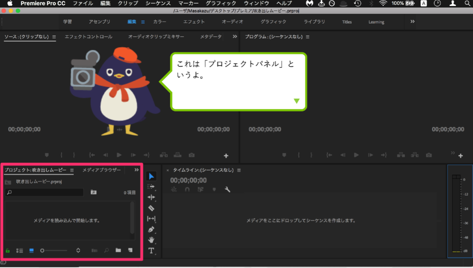Play in the Program monitor

[x=356, y=155]
